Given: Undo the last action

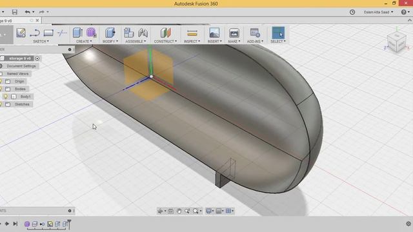Looking at the screenshot, I should [x=27, y=12].
